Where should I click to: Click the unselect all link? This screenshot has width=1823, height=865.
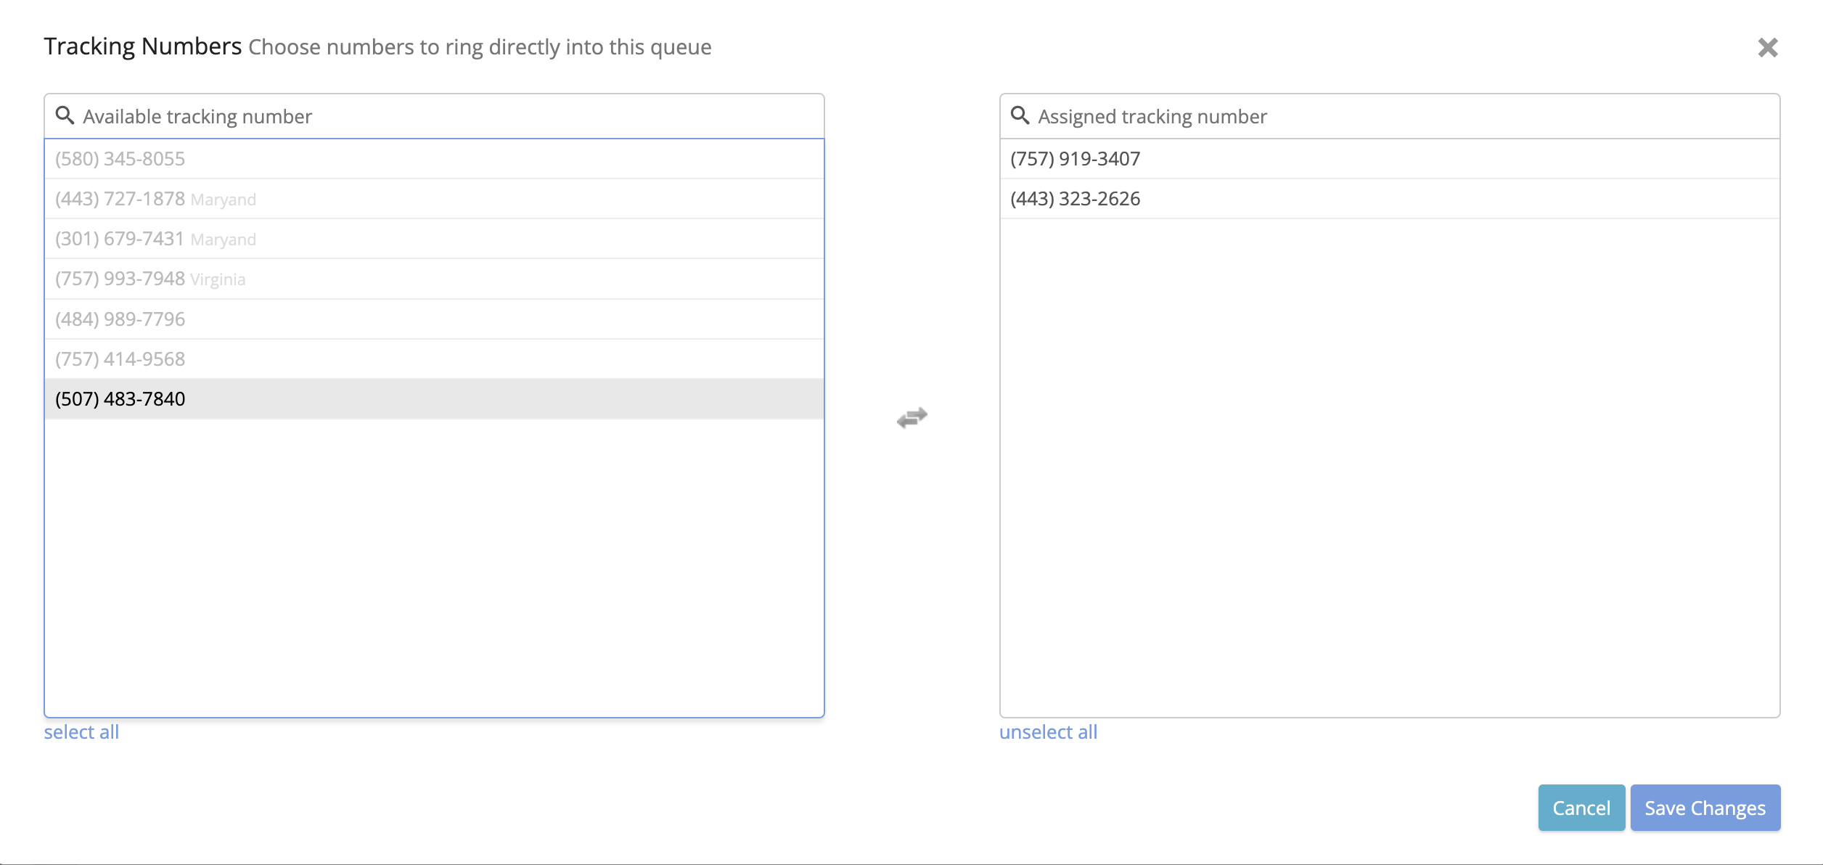[x=1049, y=731]
